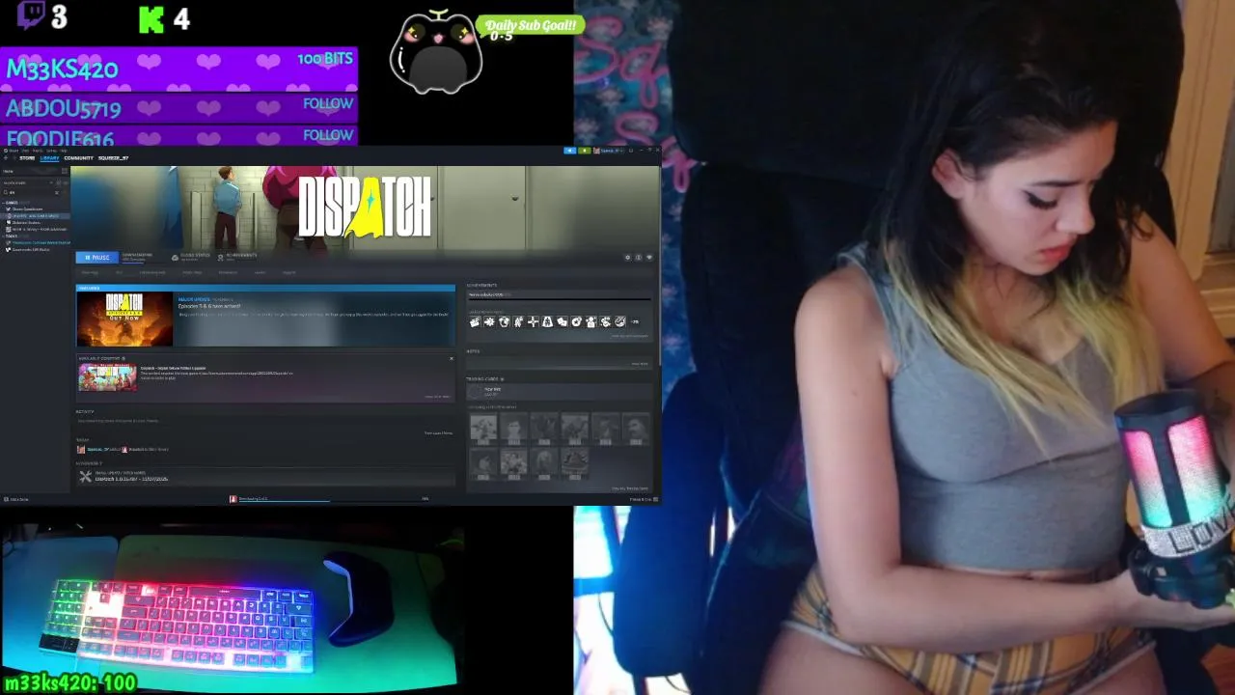Click the seventh unlocked achievement icon
The height and width of the screenshot is (695, 1235).
click(562, 321)
